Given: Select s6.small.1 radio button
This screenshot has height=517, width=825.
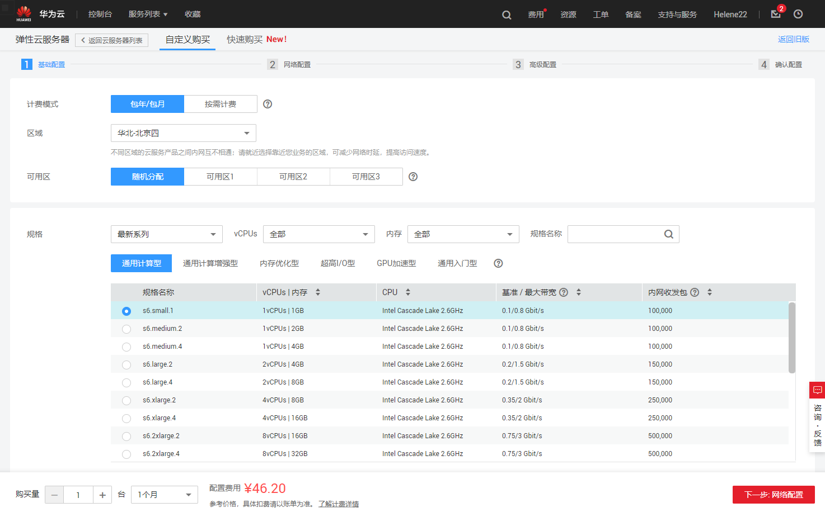Looking at the screenshot, I should click(x=126, y=311).
